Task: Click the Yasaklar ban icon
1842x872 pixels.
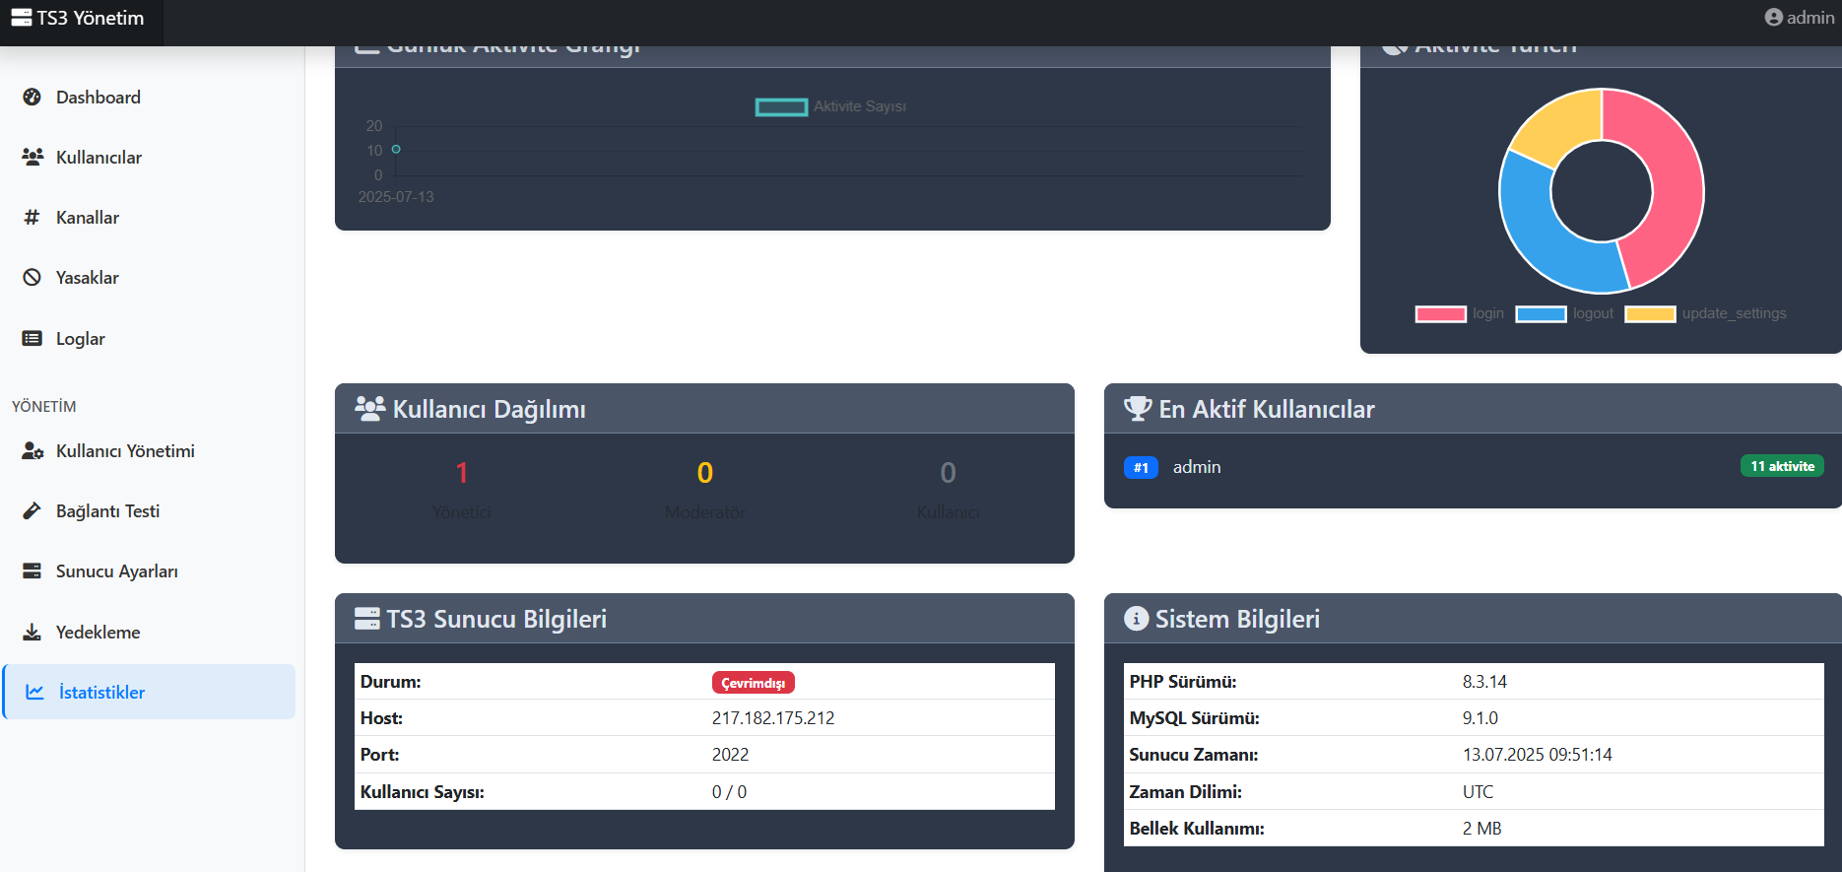Action: pyautogui.click(x=33, y=277)
